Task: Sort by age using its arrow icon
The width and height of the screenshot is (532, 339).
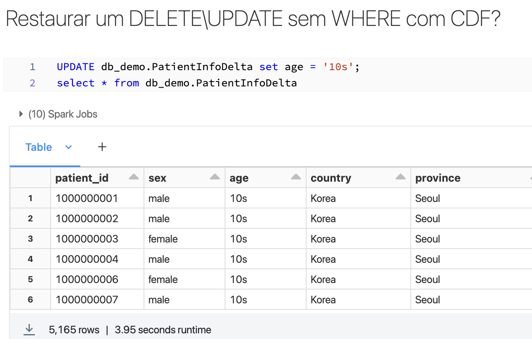Action: (296, 177)
